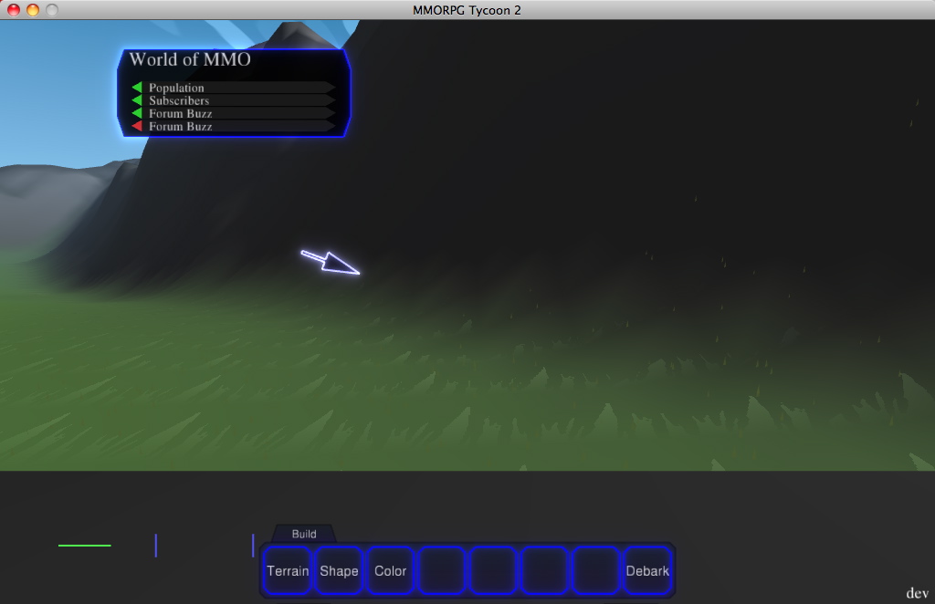Click the red arrow beside Forum Buzz
This screenshot has width=935, height=604.
click(137, 126)
